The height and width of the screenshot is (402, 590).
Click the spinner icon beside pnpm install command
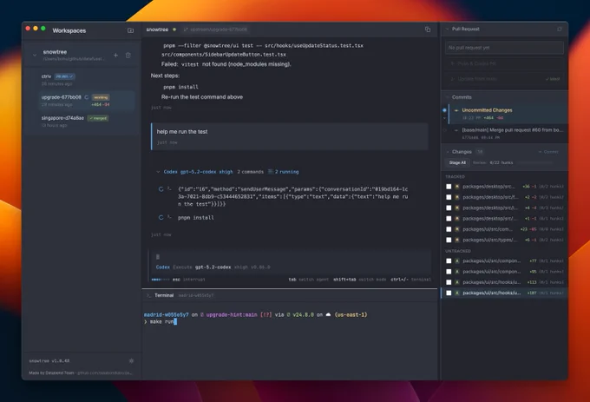(161, 217)
